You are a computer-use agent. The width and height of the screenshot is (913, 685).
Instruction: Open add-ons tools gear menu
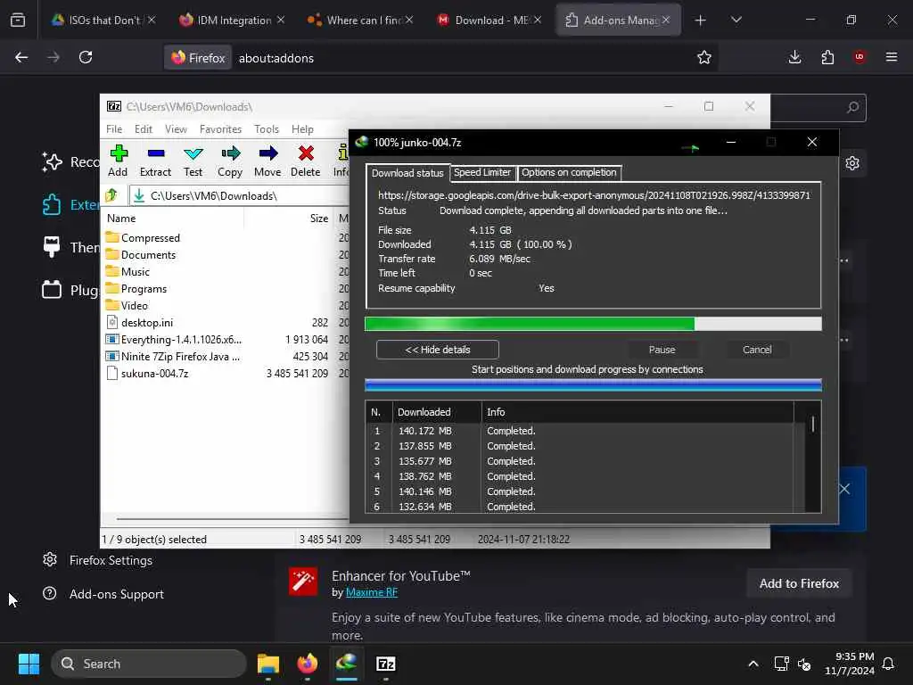click(x=852, y=163)
